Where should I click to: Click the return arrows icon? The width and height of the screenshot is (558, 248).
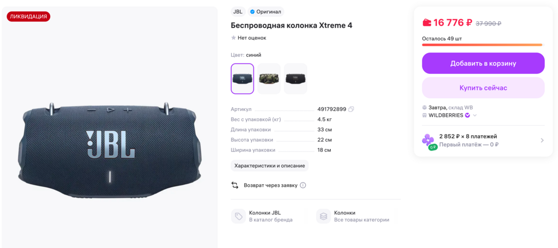click(235, 185)
